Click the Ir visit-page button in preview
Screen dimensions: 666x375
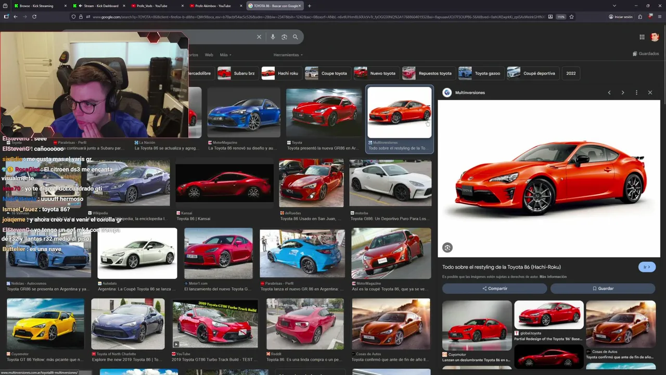[647, 267]
